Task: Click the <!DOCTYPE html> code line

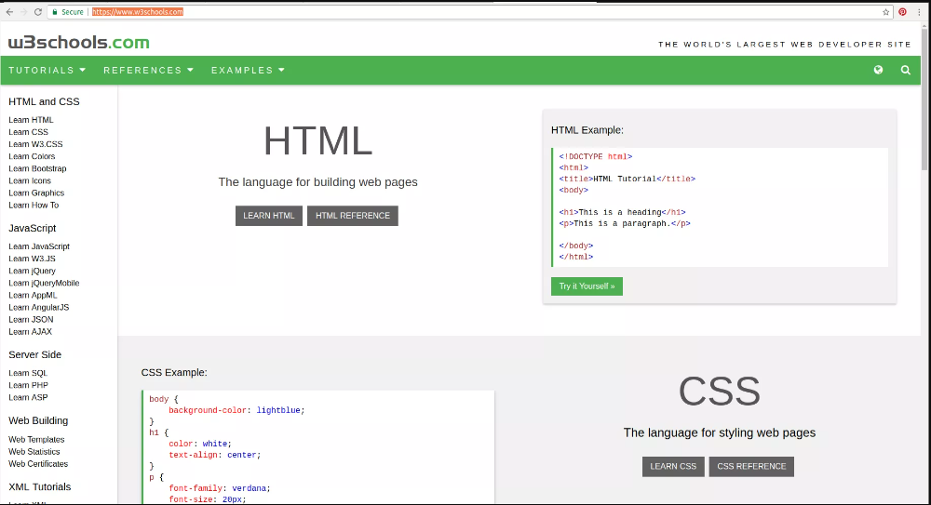Action: [596, 156]
